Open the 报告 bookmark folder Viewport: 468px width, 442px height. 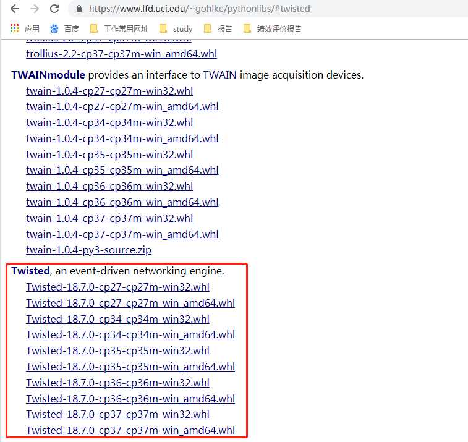pyautogui.click(x=218, y=28)
